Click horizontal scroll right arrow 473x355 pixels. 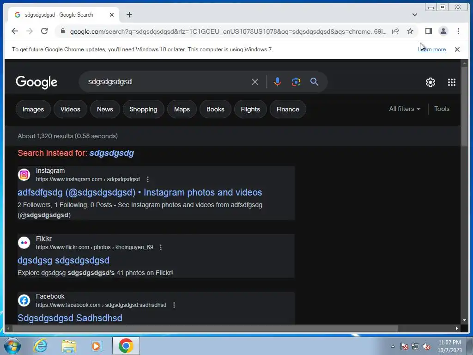click(x=457, y=329)
